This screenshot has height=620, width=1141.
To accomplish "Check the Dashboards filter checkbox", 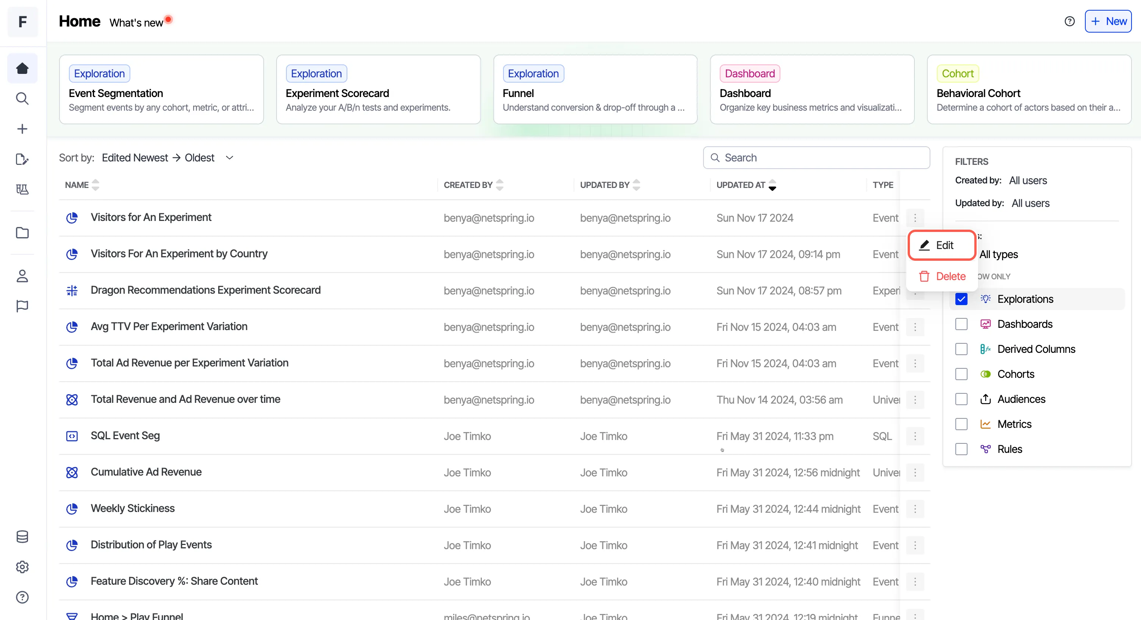I will click(x=961, y=324).
